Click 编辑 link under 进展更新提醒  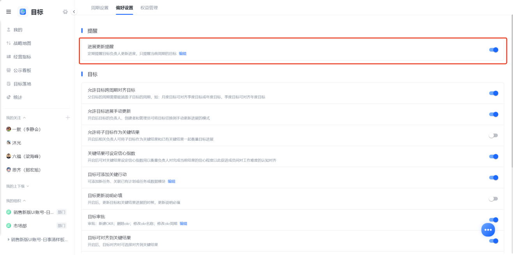182,54
